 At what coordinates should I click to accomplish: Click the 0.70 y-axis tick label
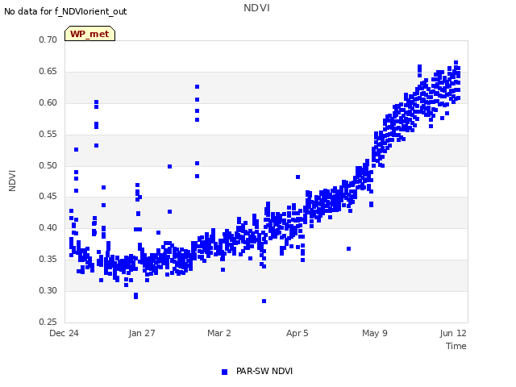48,40
